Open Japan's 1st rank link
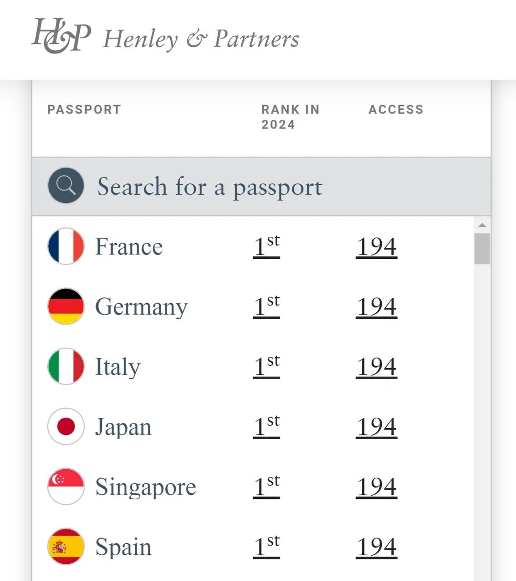 [x=267, y=426]
